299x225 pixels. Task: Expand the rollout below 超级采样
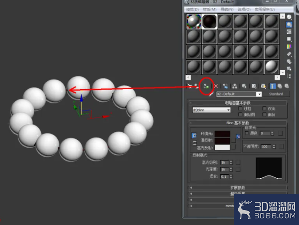point(211,200)
